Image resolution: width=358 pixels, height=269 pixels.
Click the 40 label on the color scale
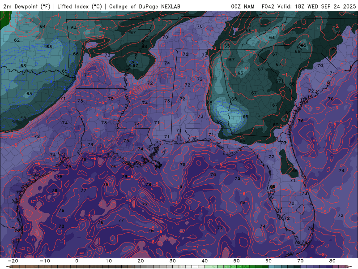tap(205, 261)
